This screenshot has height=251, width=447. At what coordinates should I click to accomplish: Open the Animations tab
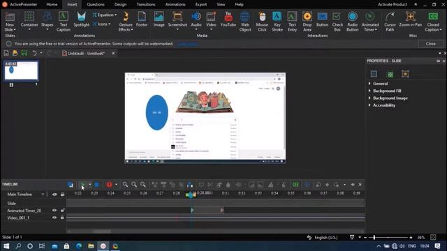pyautogui.click(x=175, y=4)
